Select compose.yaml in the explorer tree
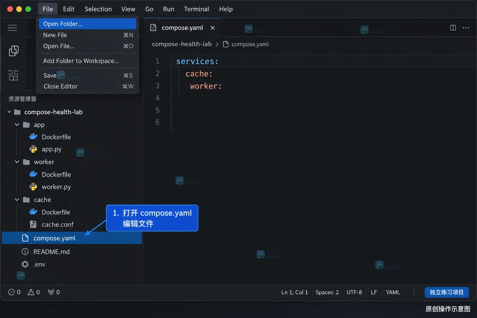The image size is (477, 318). click(72, 238)
